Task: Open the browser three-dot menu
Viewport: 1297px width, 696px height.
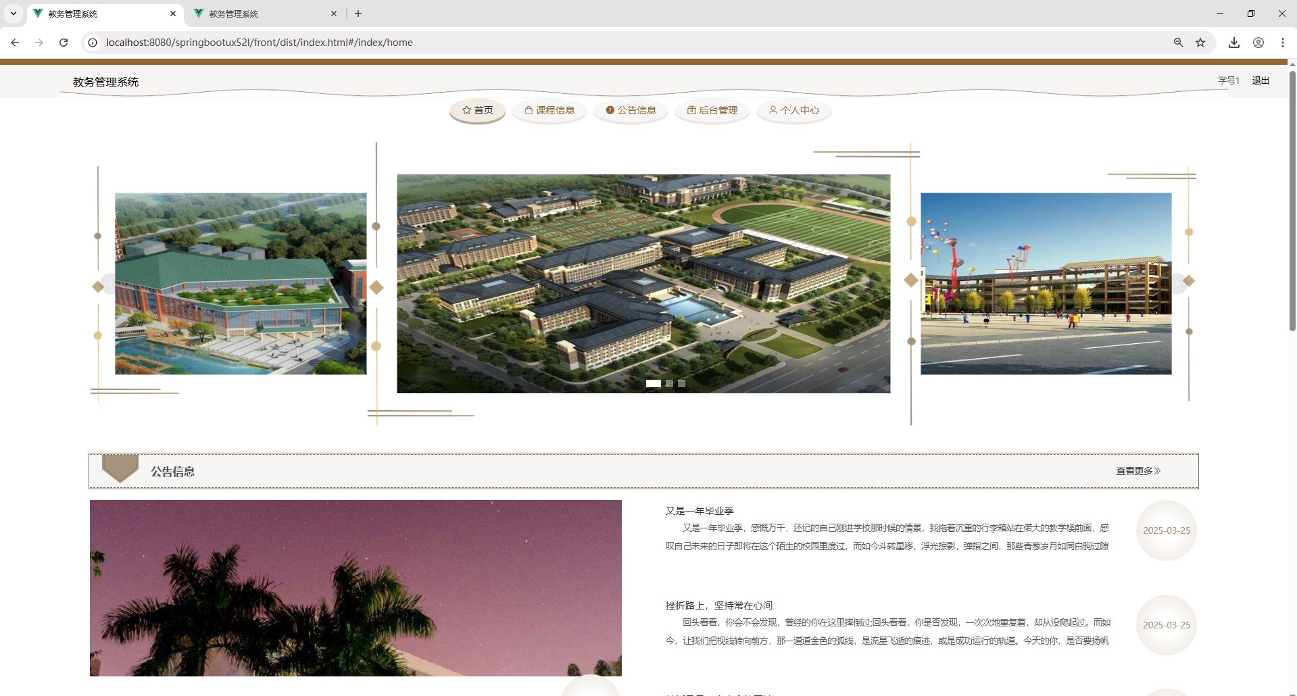Action: coord(1283,43)
